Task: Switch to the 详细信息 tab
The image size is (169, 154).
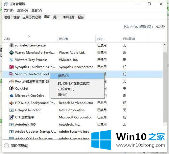Action: tap(69, 17)
